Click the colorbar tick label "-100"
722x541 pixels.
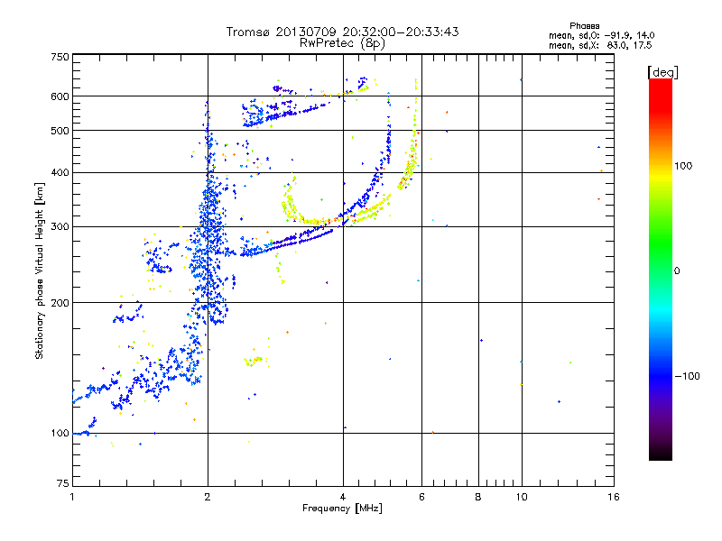pyautogui.click(x=688, y=376)
